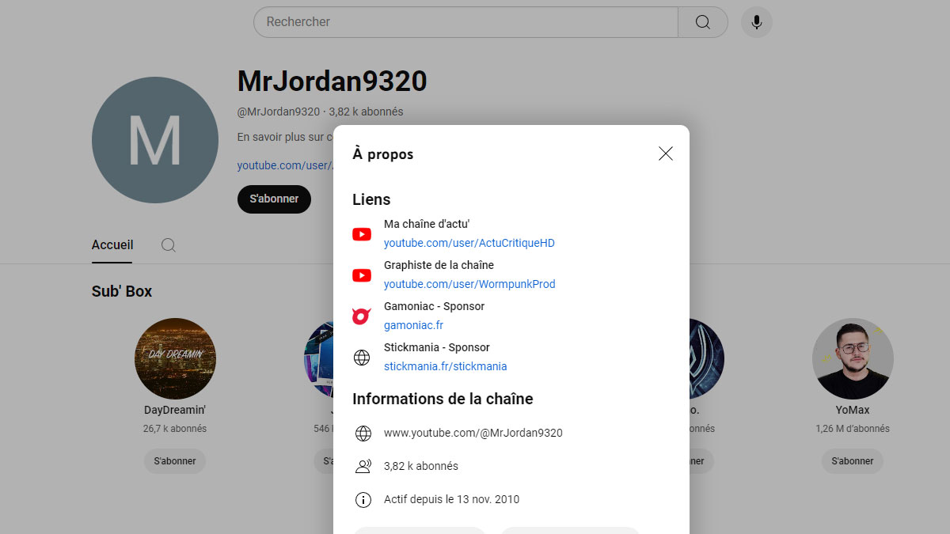Click the globe icon next to Stickmania link
The width and height of the screenshot is (950, 534).
(362, 358)
